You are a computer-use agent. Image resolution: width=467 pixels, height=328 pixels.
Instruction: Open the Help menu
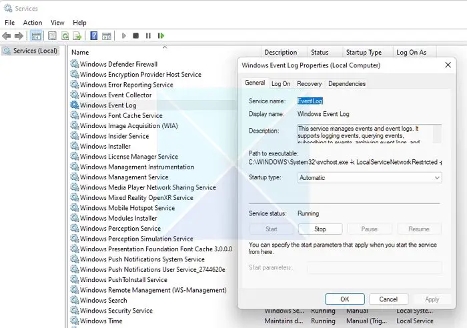click(79, 23)
